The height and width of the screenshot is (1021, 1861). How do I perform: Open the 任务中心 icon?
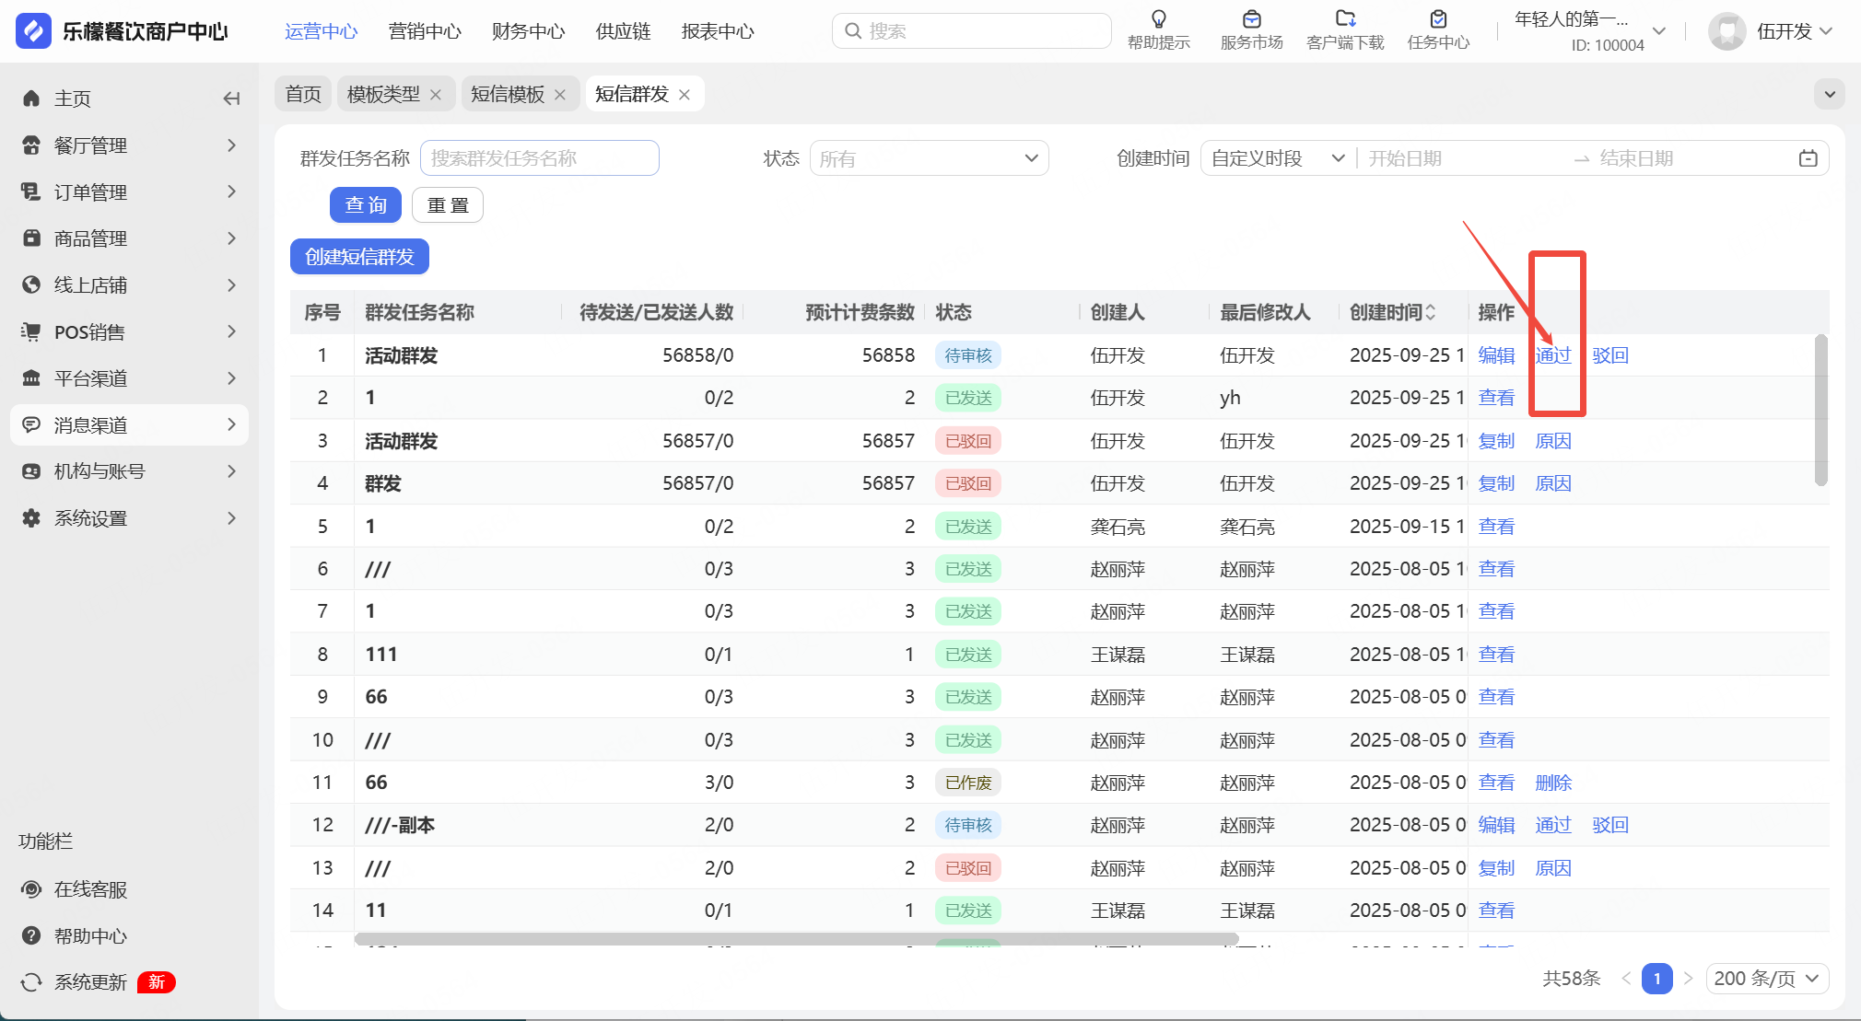click(1437, 19)
